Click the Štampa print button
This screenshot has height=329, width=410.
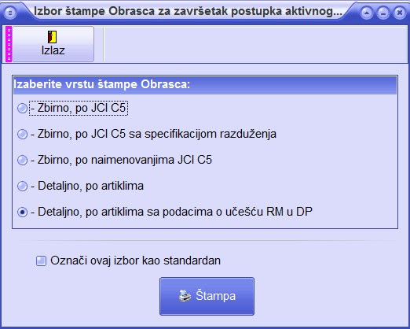click(x=207, y=296)
